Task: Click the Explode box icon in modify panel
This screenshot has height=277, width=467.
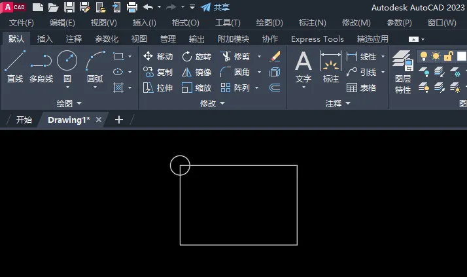Action: (x=275, y=72)
